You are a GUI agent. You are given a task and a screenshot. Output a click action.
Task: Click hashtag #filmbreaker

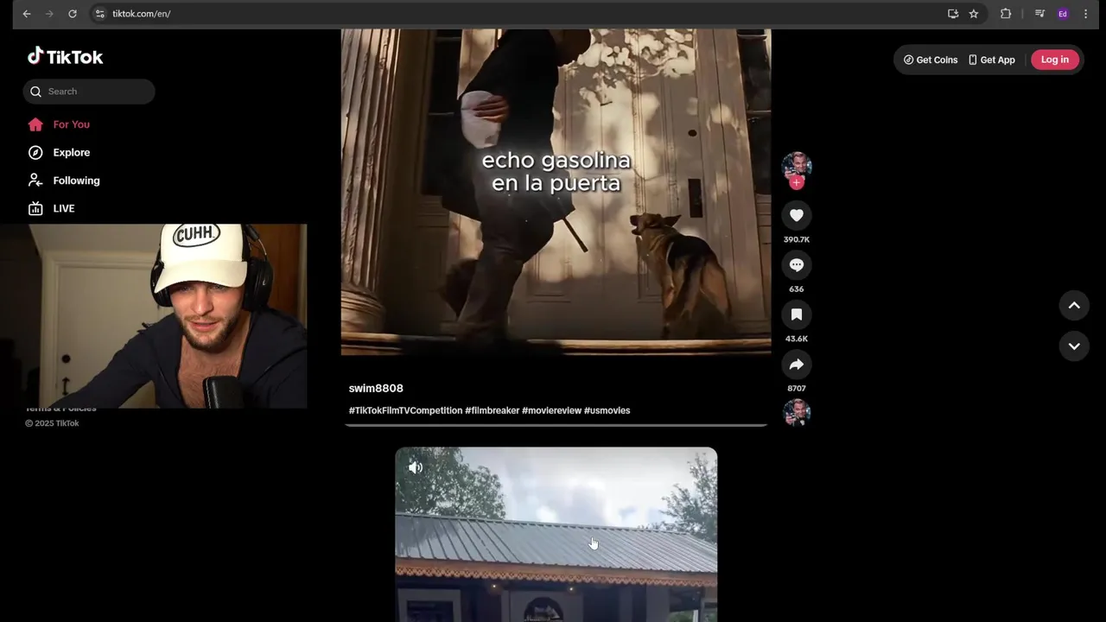(493, 411)
